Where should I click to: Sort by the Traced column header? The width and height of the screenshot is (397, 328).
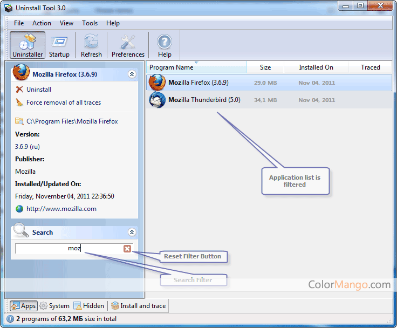coord(371,67)
